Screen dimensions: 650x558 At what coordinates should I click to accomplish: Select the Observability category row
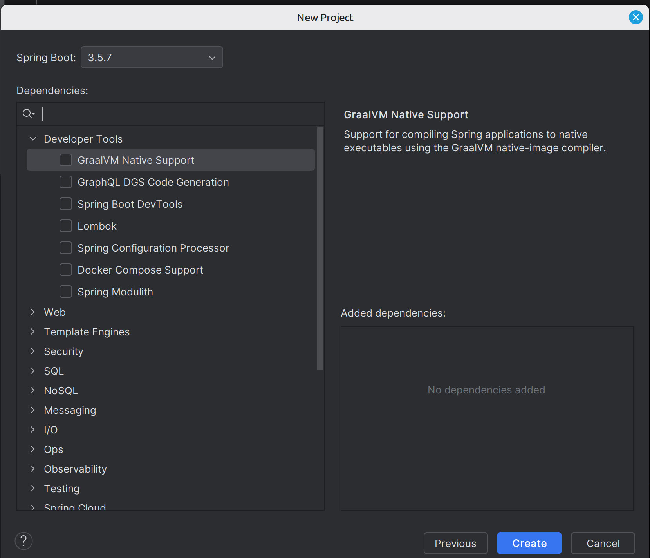(75, 469)
